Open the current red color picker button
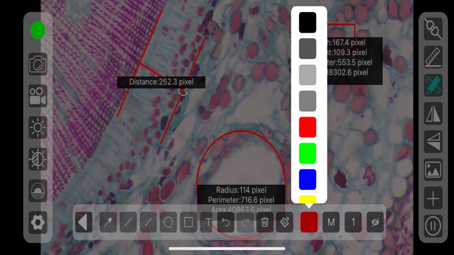Screen dimensions: 454x255 (309, 222)
